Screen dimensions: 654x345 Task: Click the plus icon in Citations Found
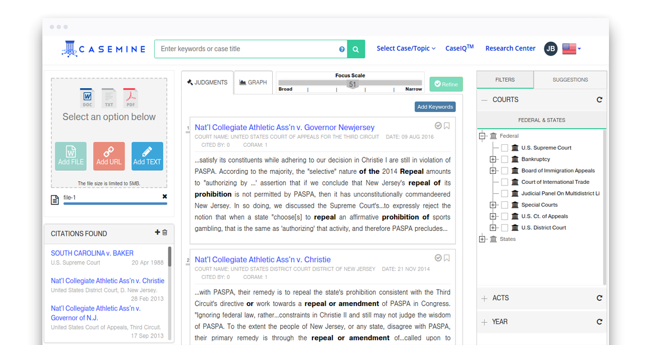point(157,232)
